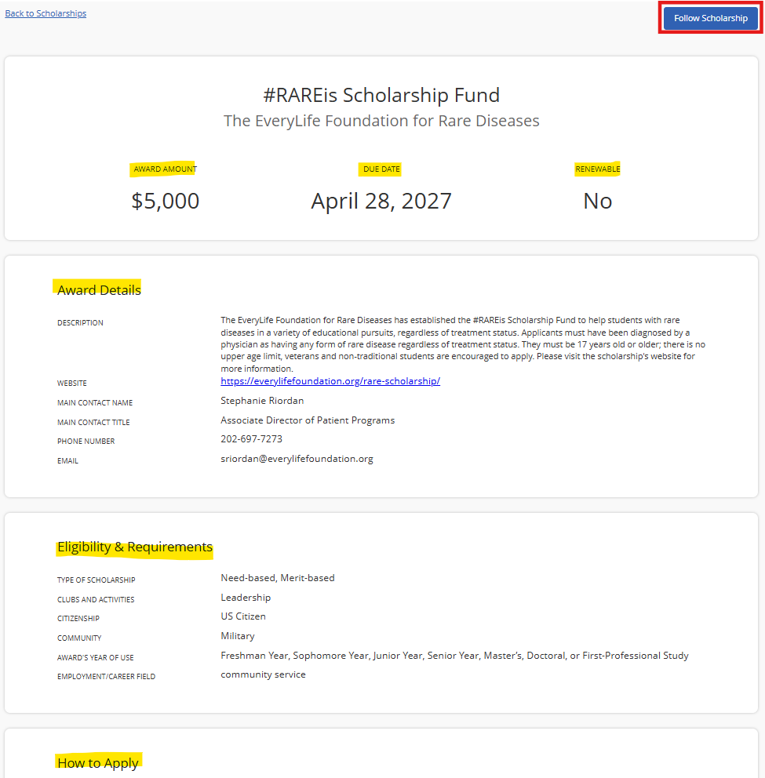Click the highlighted AWARD AMOUNT label
765x778 pixels.
(165, 169)
